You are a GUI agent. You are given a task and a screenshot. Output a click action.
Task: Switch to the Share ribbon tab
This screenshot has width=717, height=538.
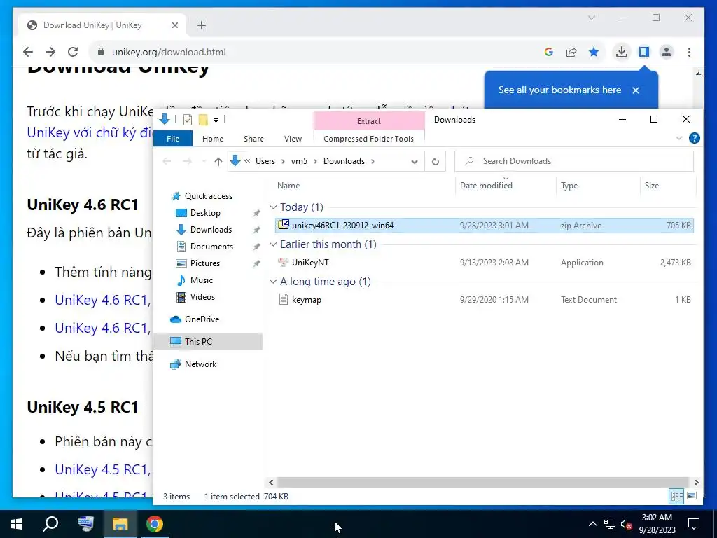tap(253, 139)
